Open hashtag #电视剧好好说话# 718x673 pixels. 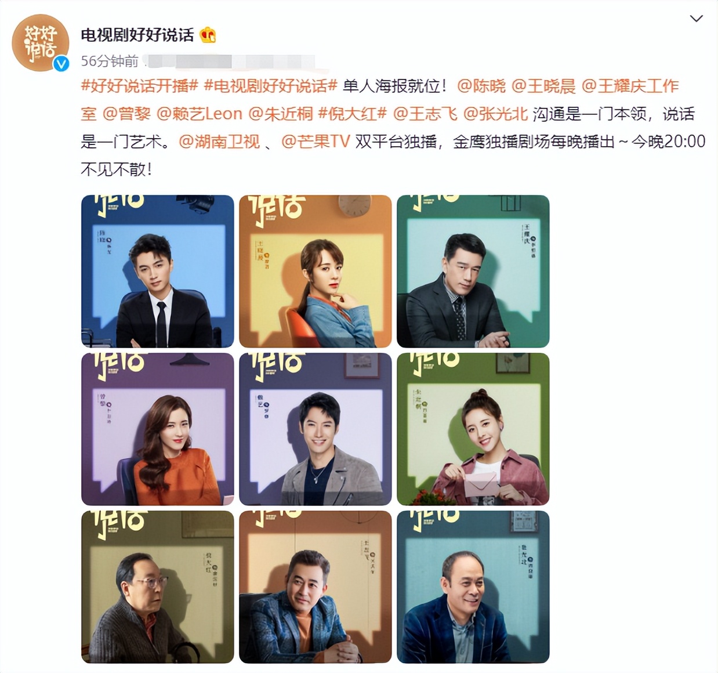pyautogui.click(x=270, y=86)
